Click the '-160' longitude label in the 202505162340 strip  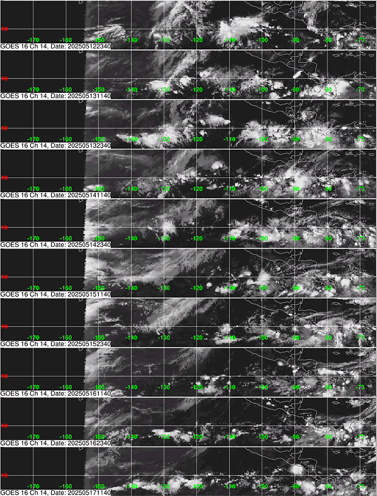[66, 437]
